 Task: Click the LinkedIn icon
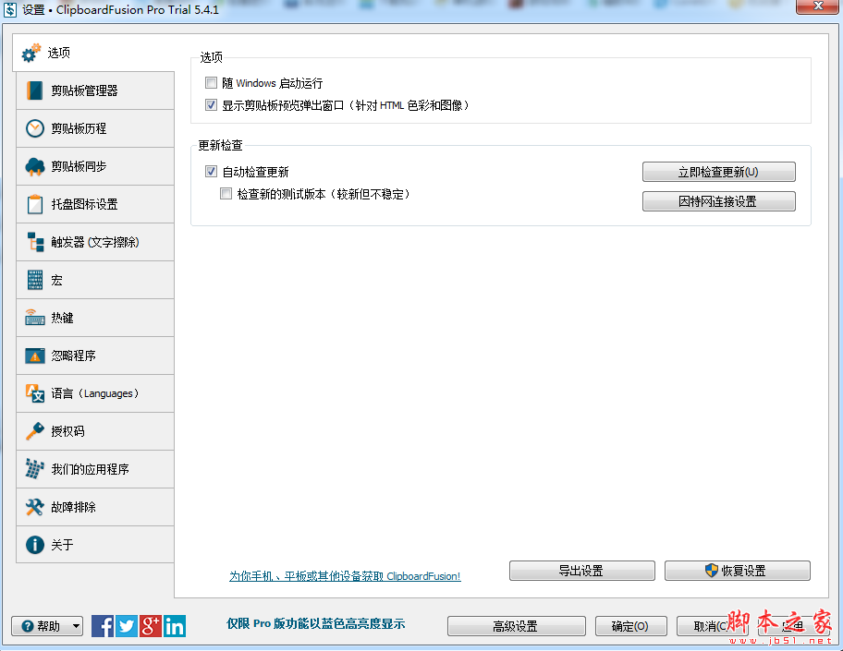point(175,626)
